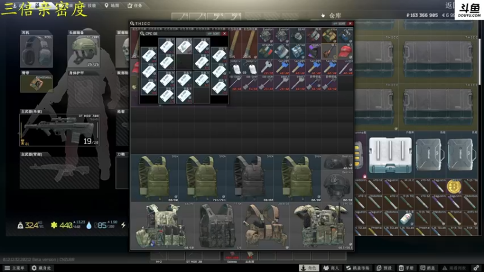Click the yellow Propital injector in stash
This screenshot has height=272, width=484.
(x=454, y=218)
